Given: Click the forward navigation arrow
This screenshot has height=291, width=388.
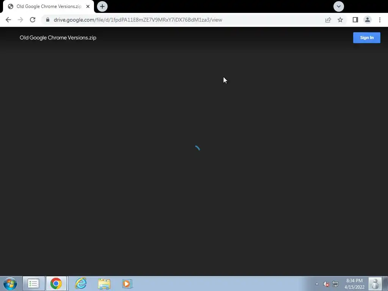Looking at the screenshot, I should pyautogui.click(x=20, y=20).
